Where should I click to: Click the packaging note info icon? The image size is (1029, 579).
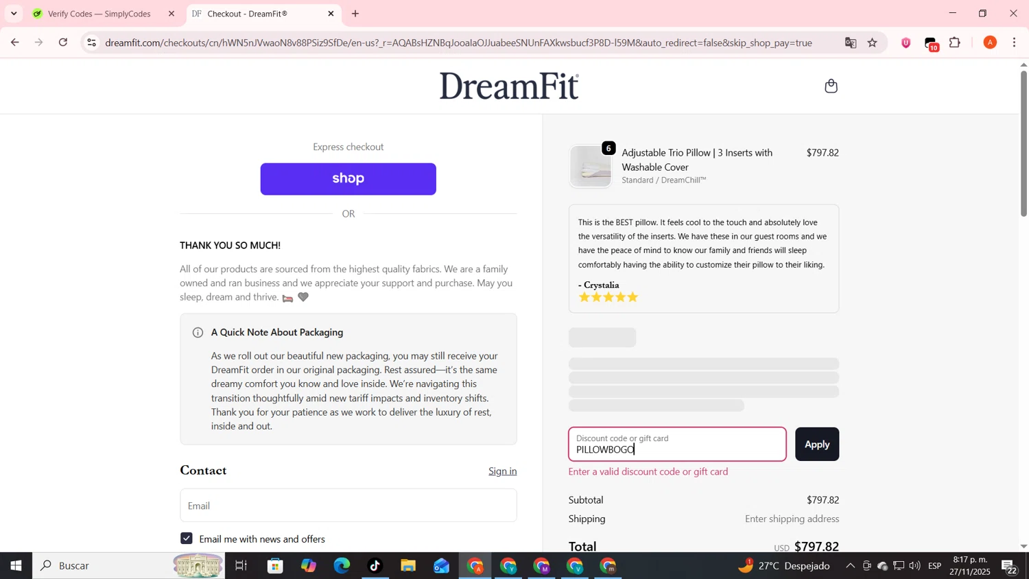point(198,333)
